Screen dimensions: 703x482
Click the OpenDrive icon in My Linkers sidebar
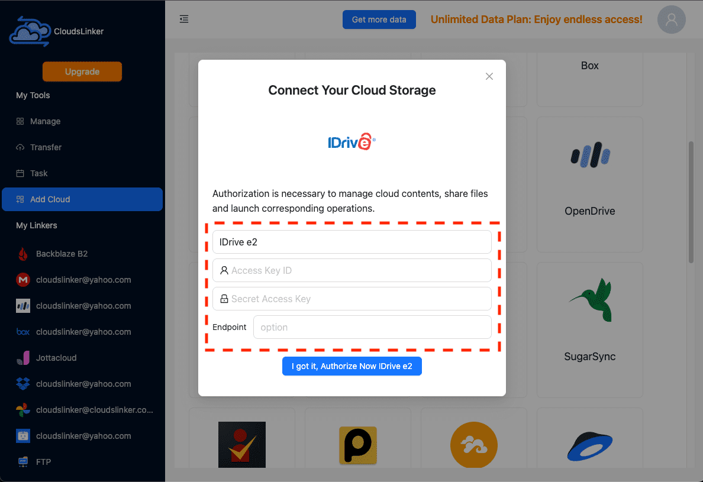click(x=23, y=306)
